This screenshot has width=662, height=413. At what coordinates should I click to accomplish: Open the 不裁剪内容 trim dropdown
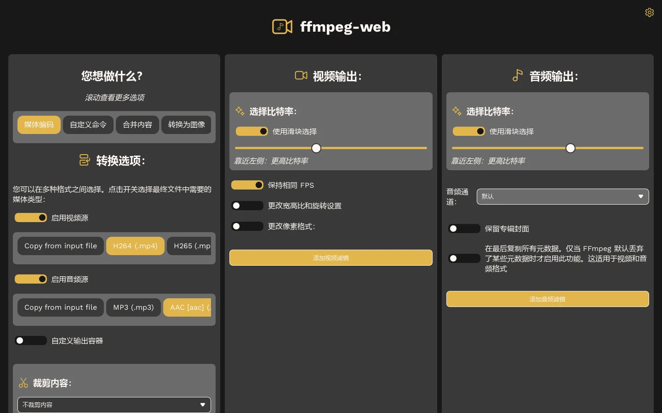pos(114,405)
